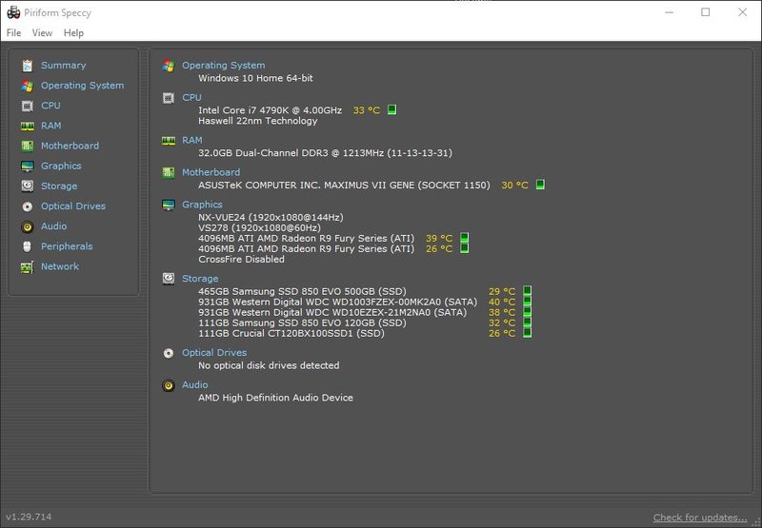Click the Samsung SSD 850 EVO 120GB line

[302, 323]
